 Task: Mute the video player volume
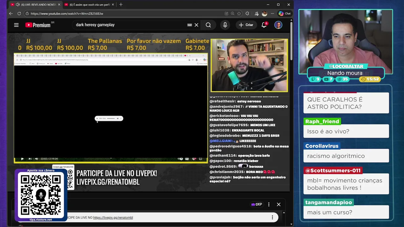[x=37, y=159]
